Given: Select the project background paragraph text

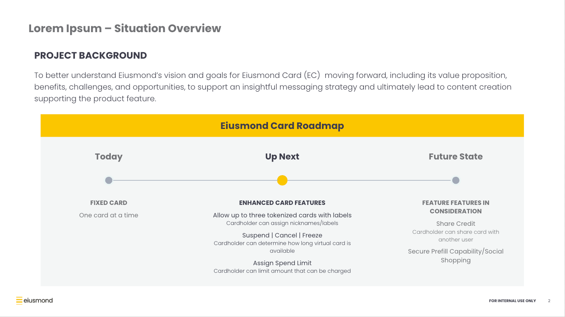Looking at the screenshot, I should (273, 87).
